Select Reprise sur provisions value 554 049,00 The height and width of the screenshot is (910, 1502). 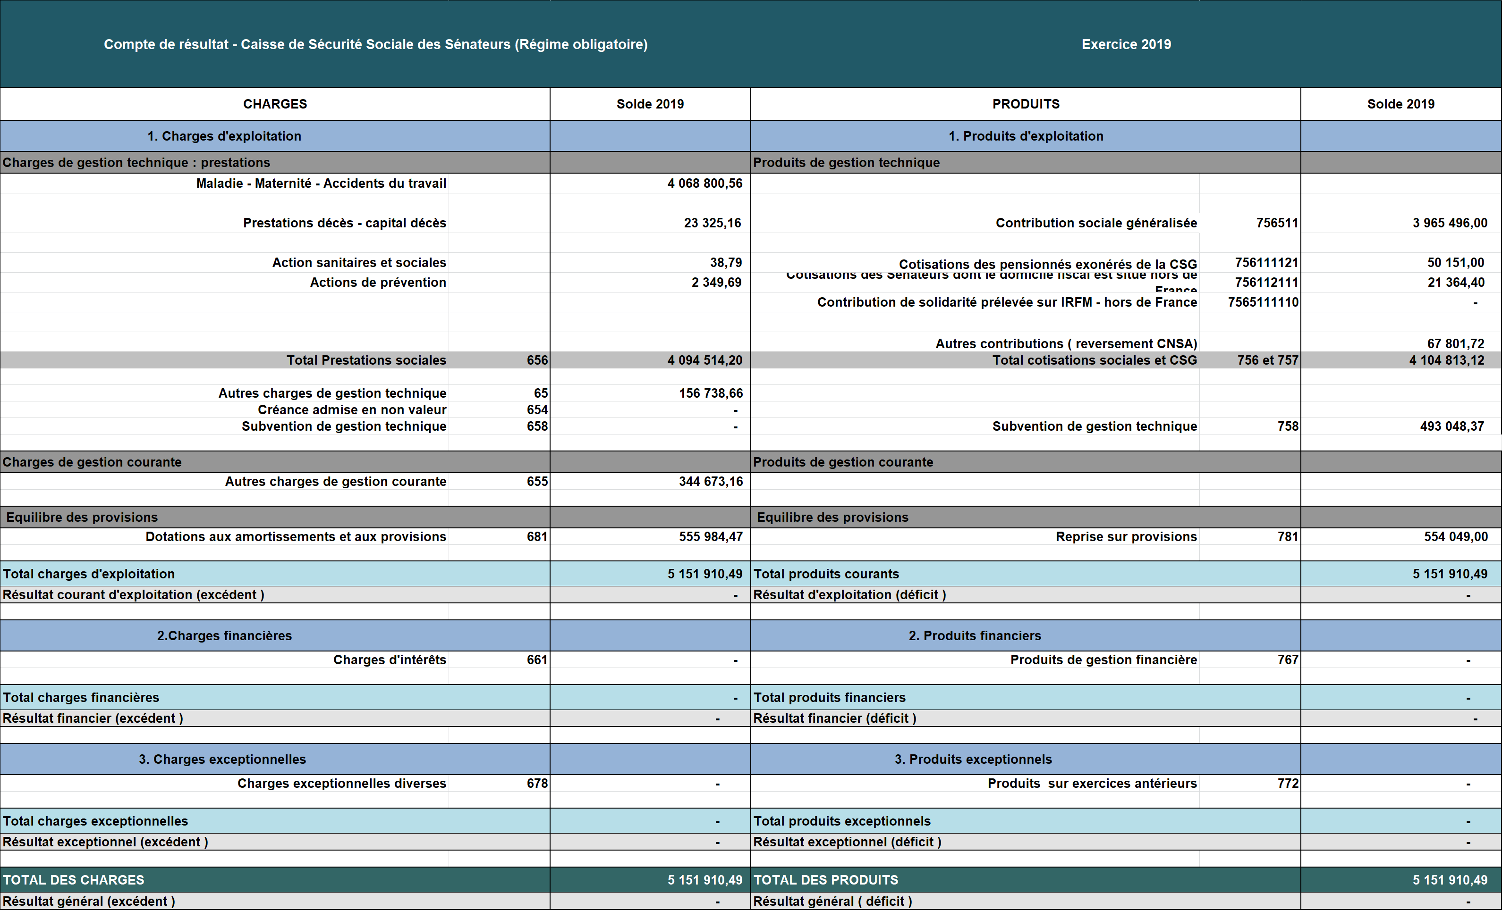coord(1455,537)
